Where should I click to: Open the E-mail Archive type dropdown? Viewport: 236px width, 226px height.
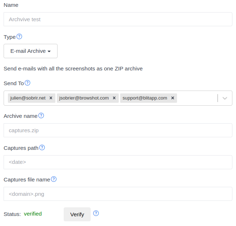[31, 51]
